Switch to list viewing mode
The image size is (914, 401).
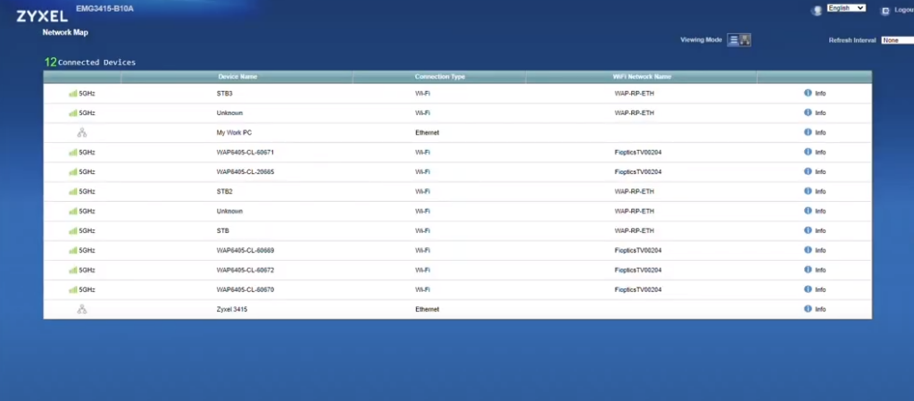(x=734, y=40)
